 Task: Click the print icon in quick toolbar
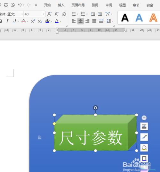point(6,5)
